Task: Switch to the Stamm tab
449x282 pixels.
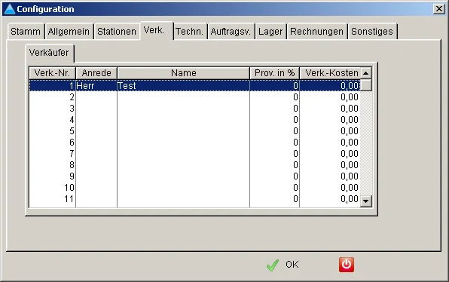Action: [26, 31]
